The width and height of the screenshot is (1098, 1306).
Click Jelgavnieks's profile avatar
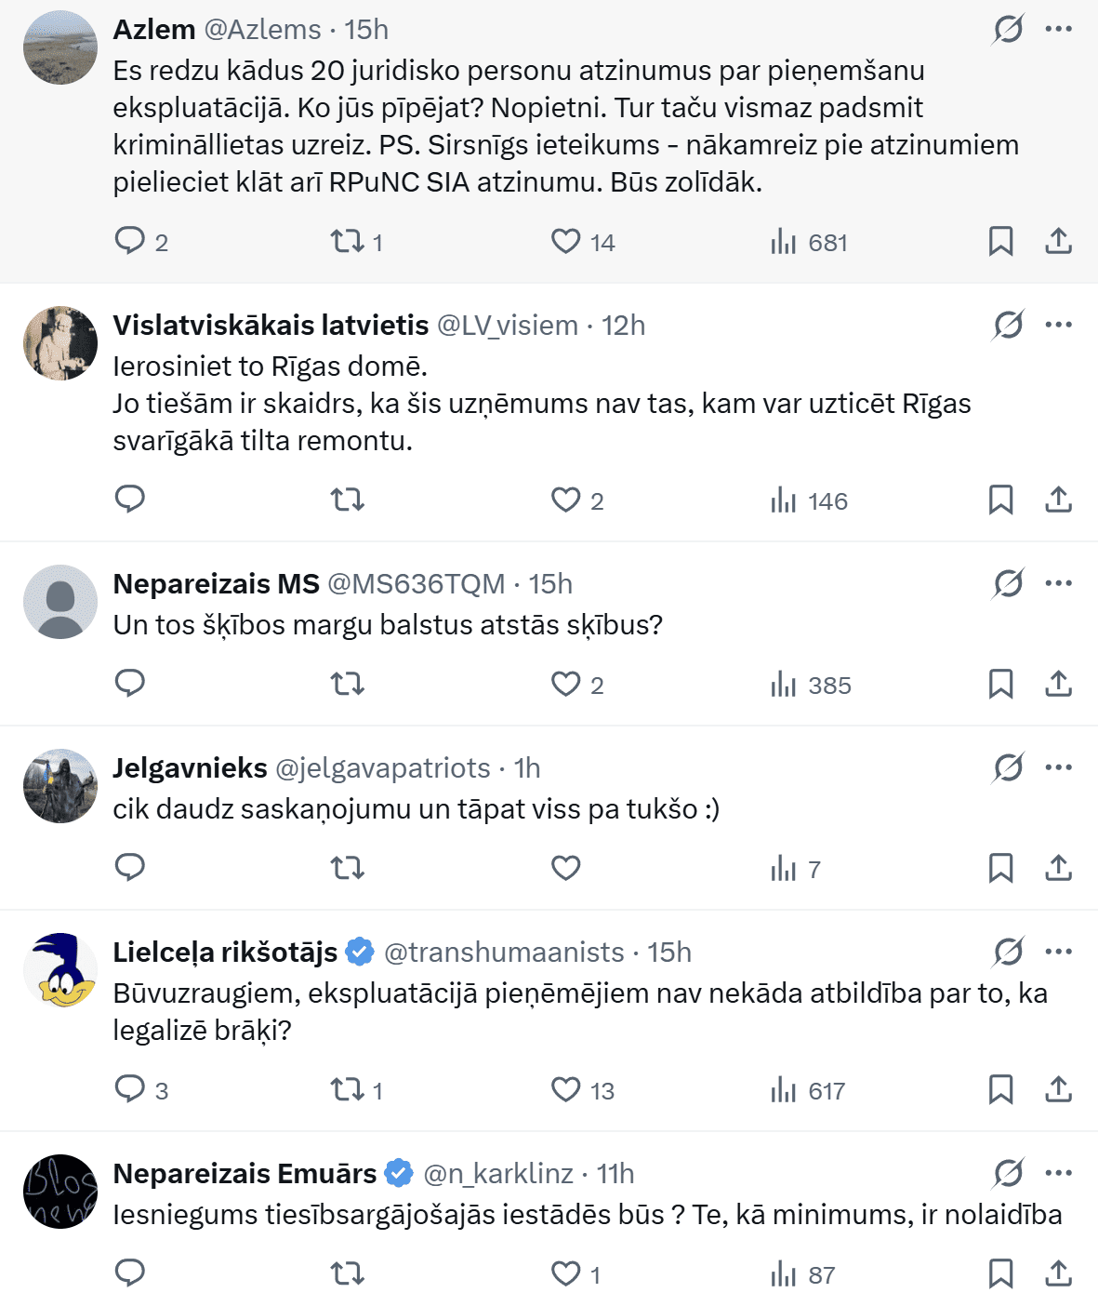60,786
